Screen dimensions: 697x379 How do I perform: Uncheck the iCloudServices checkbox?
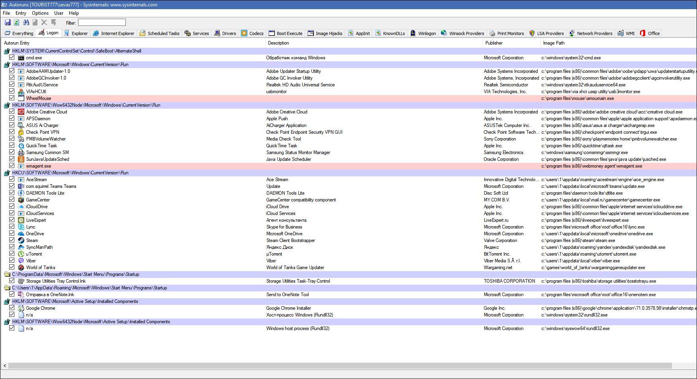pos(12,213)
